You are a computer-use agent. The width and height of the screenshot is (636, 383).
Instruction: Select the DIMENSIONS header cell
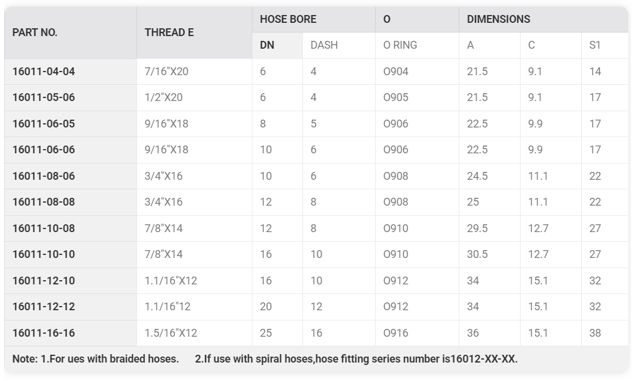pos(543,19)
